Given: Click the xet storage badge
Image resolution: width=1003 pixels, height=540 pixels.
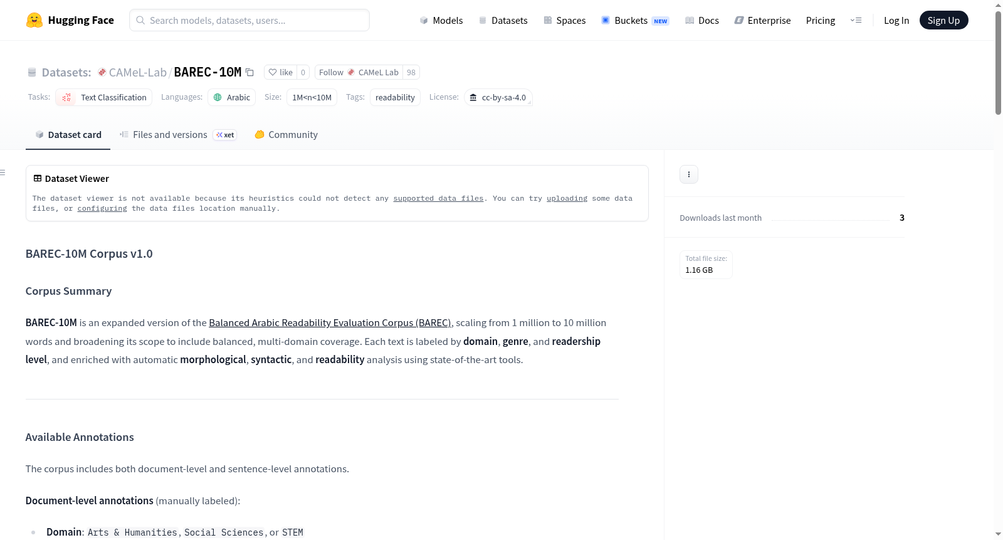Looking at the screenshot, I should tap(225, 135).
